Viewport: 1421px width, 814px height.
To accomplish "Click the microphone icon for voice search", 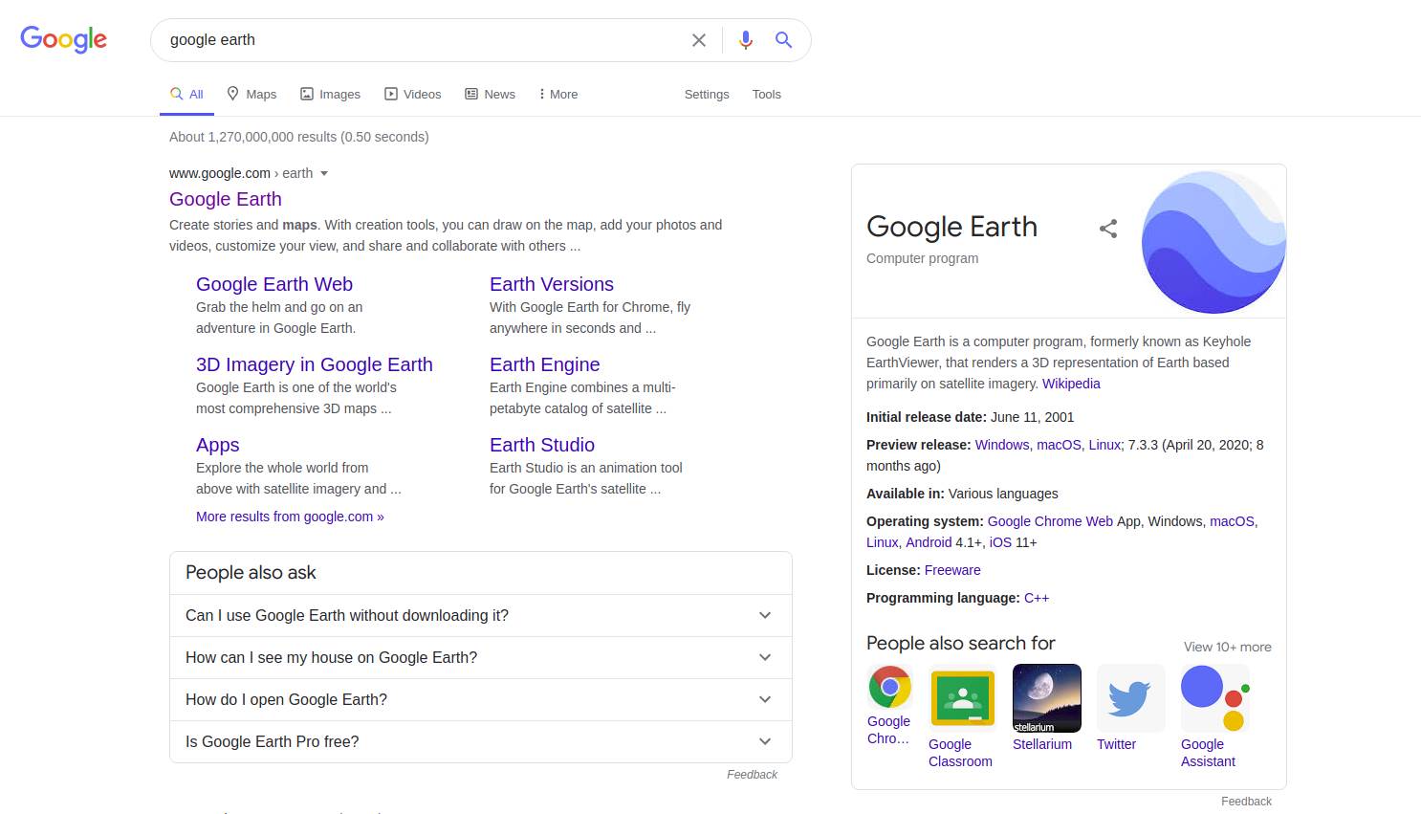I will click(745, 39).
